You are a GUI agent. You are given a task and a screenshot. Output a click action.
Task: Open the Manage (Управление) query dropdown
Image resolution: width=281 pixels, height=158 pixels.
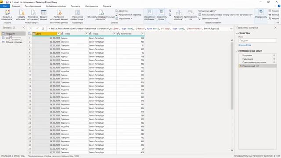124,18
